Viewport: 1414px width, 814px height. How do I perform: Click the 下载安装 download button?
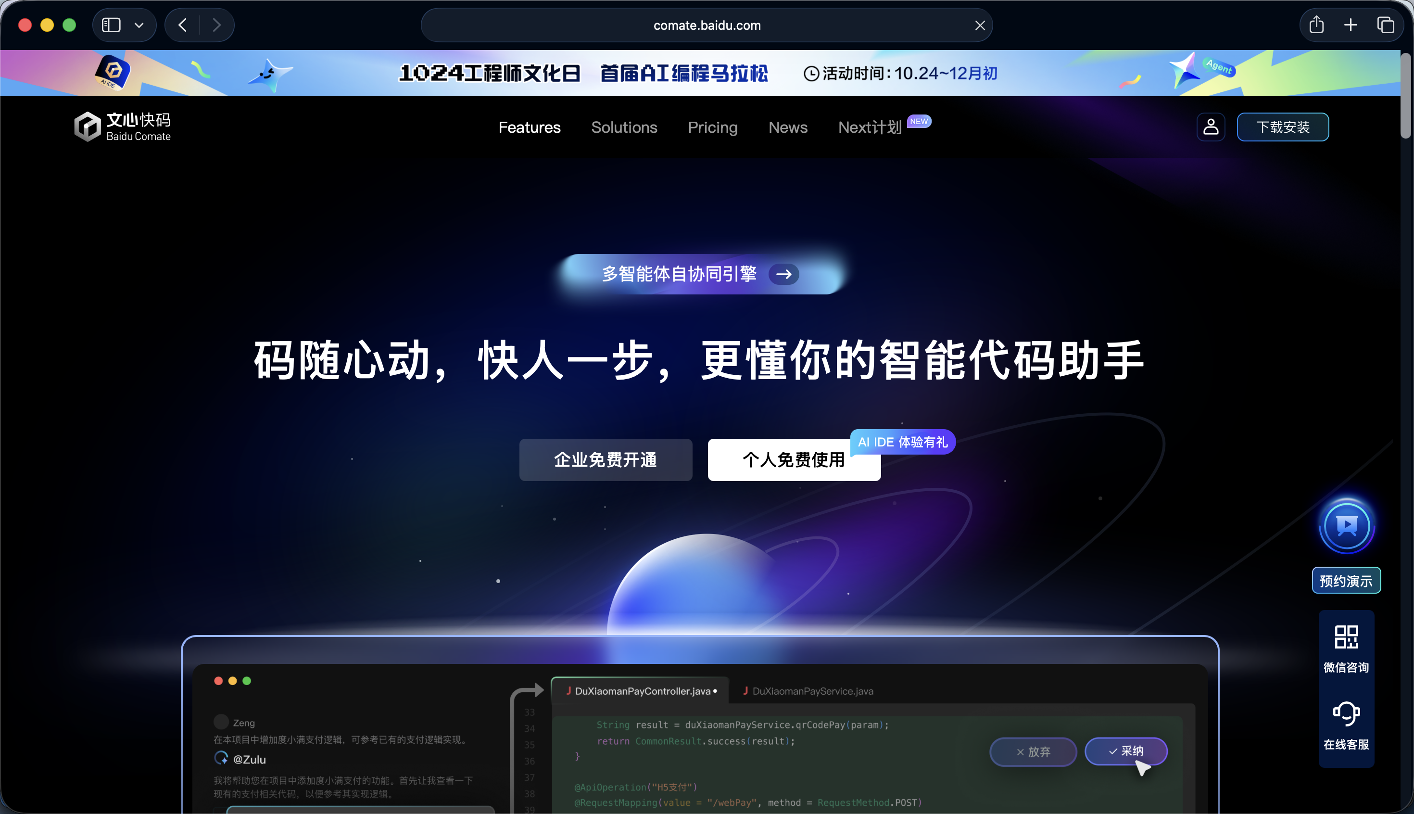pyautogui.click(x=1283, y=127)
